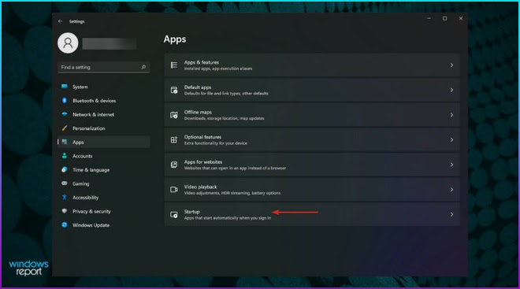
Task: Open Privacy & security label
Action: pos(91,211)
